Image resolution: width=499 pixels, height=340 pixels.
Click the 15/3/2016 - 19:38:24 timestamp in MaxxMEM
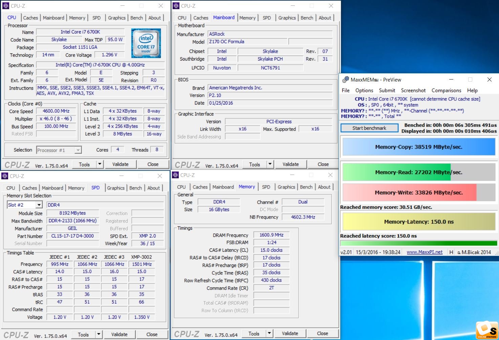pyautogui.click(x=378, y=252)
